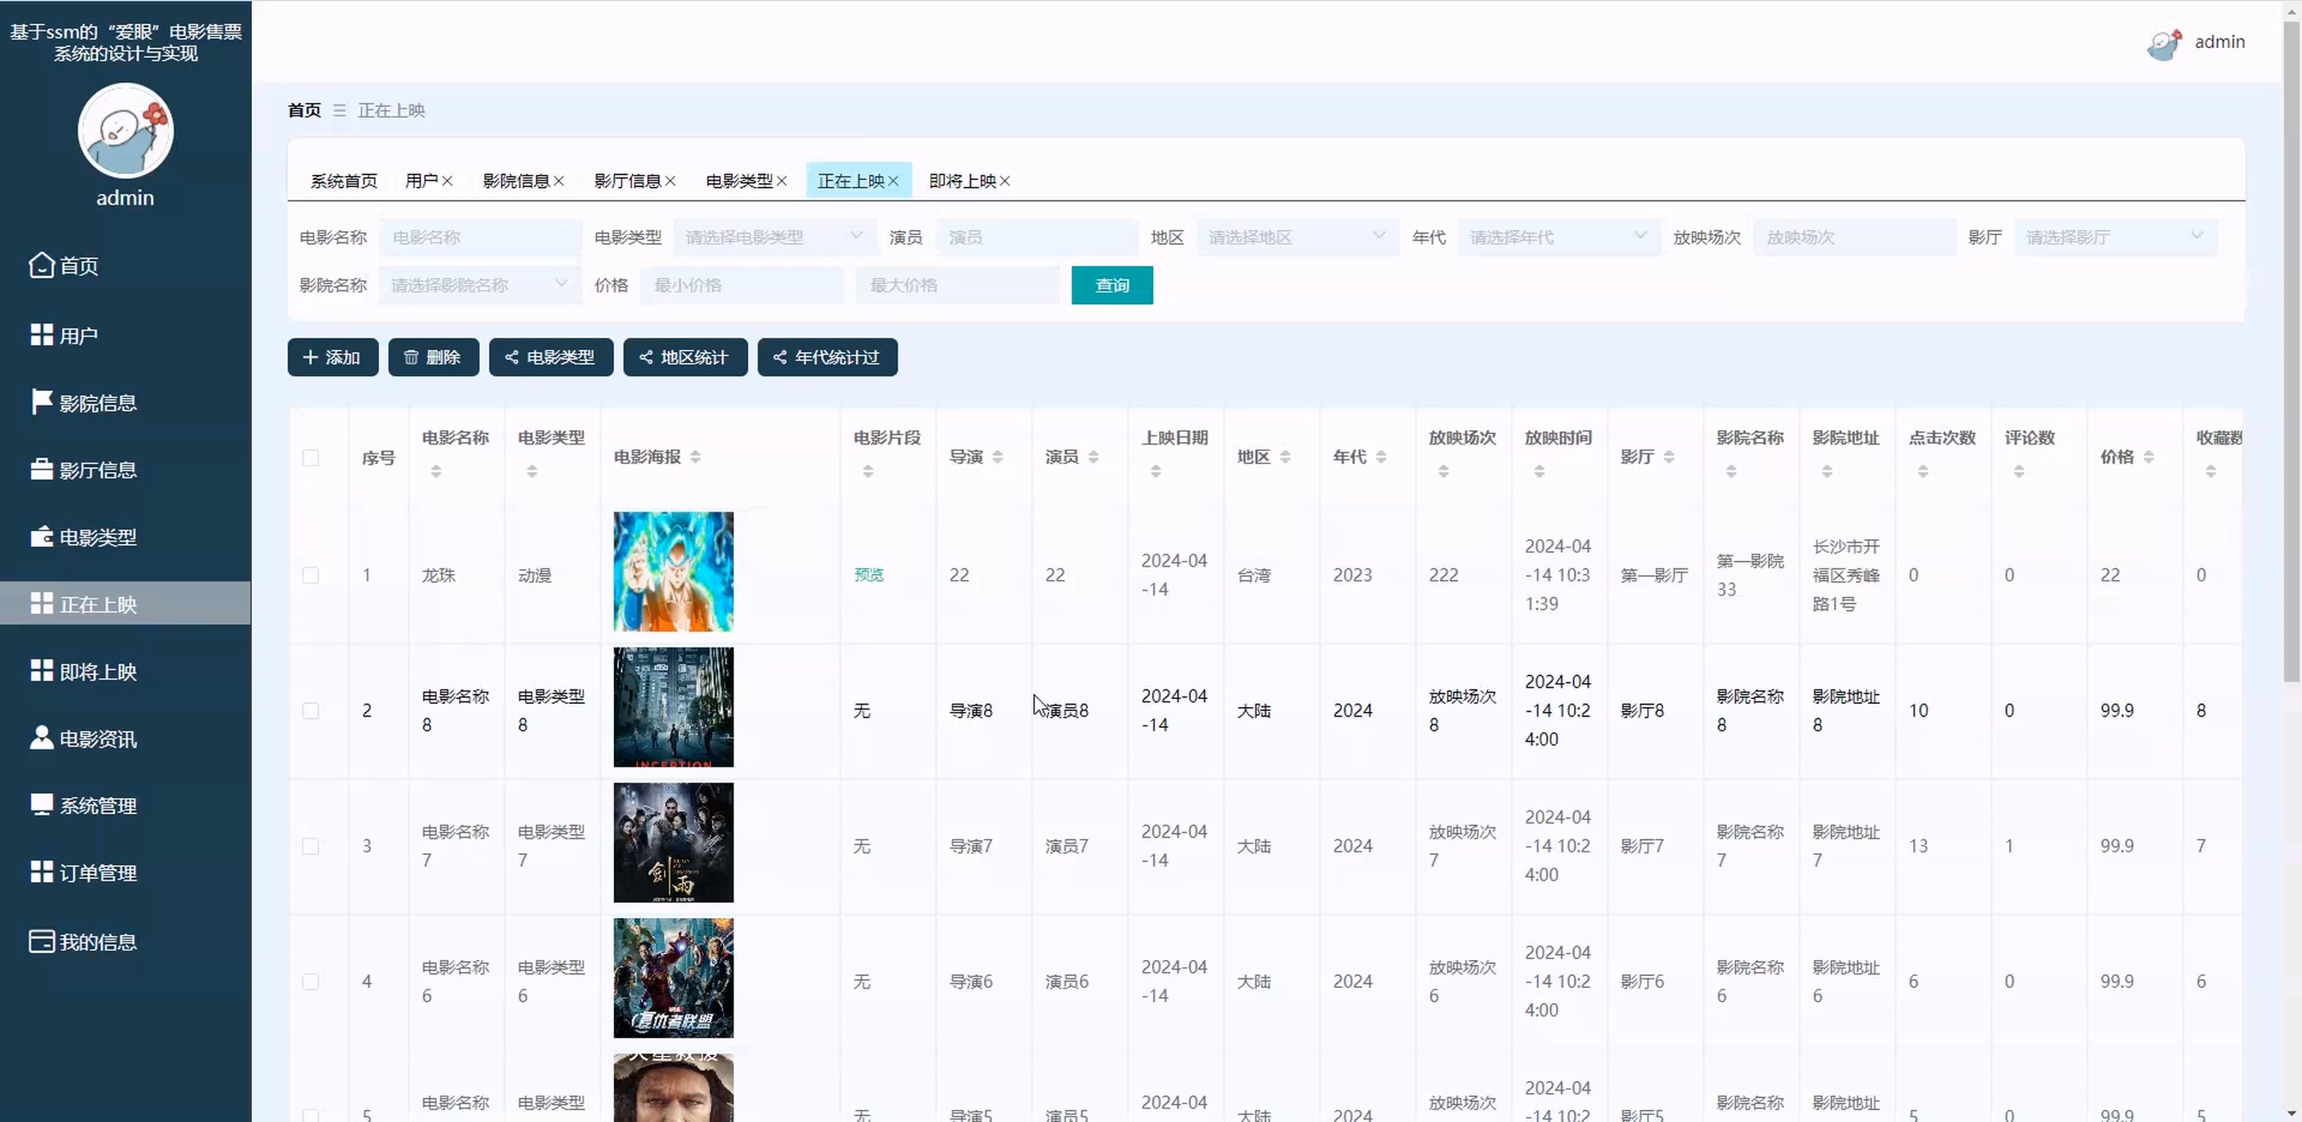Click the grid icon beside 正在上映
The image size is (2302, 1122).
pyautogui.click(x=41, y=603)
